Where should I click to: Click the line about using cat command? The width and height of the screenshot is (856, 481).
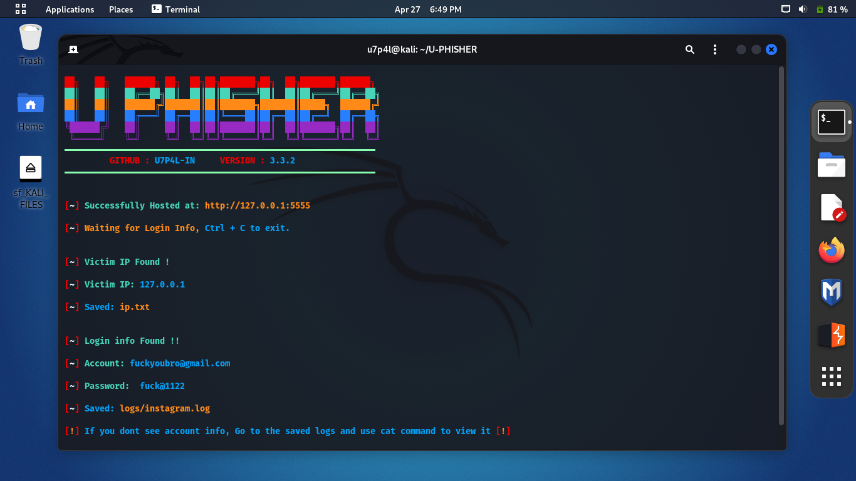pos(288,431)
